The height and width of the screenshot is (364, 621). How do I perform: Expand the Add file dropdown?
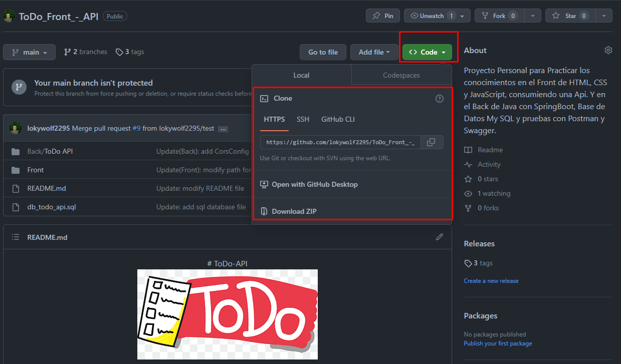coord(374,52)
